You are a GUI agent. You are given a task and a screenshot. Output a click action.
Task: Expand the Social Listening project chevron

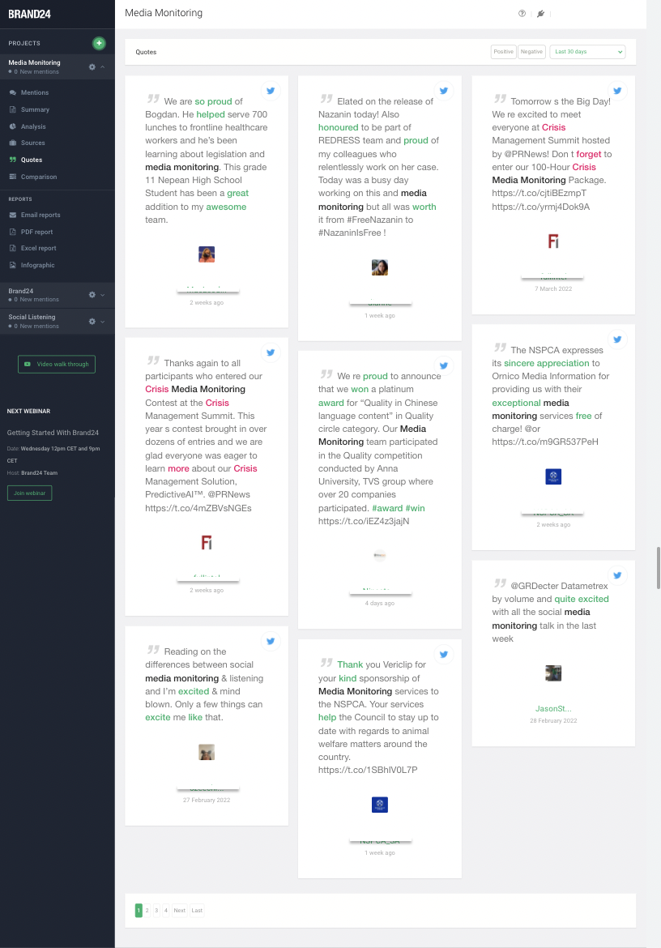103,322
